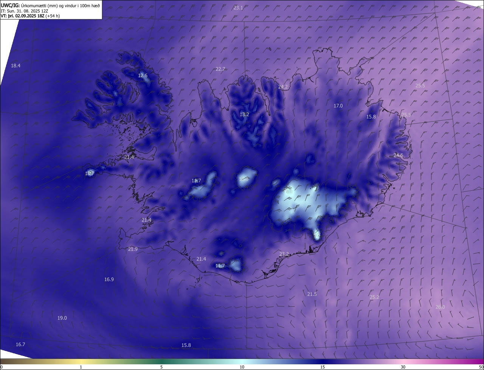The image size is (484, 370).
Task: Click the 21.9 value label
Action: (133, 249)
